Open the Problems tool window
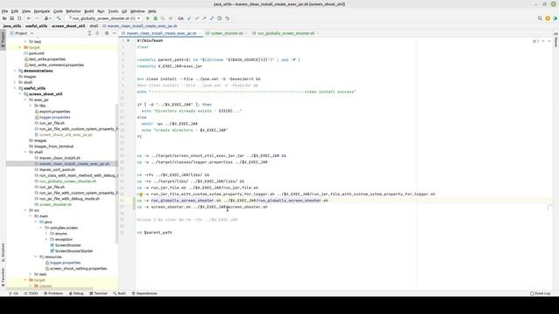The image size is (559, 314). coord(53,293)
